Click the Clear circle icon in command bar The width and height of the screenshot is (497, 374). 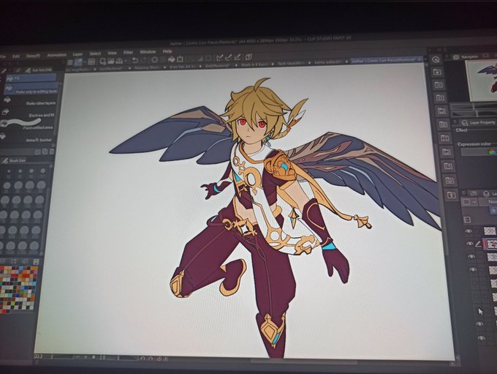coord(155,60)
